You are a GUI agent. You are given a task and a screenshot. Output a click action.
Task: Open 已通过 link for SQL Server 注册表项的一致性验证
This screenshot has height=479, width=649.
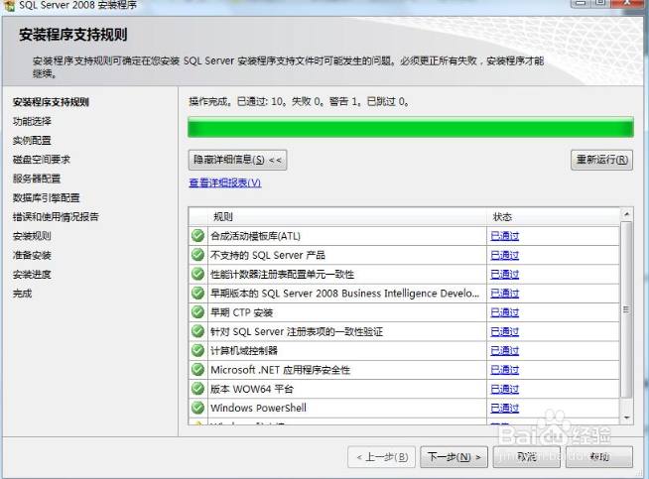[504, 331]
